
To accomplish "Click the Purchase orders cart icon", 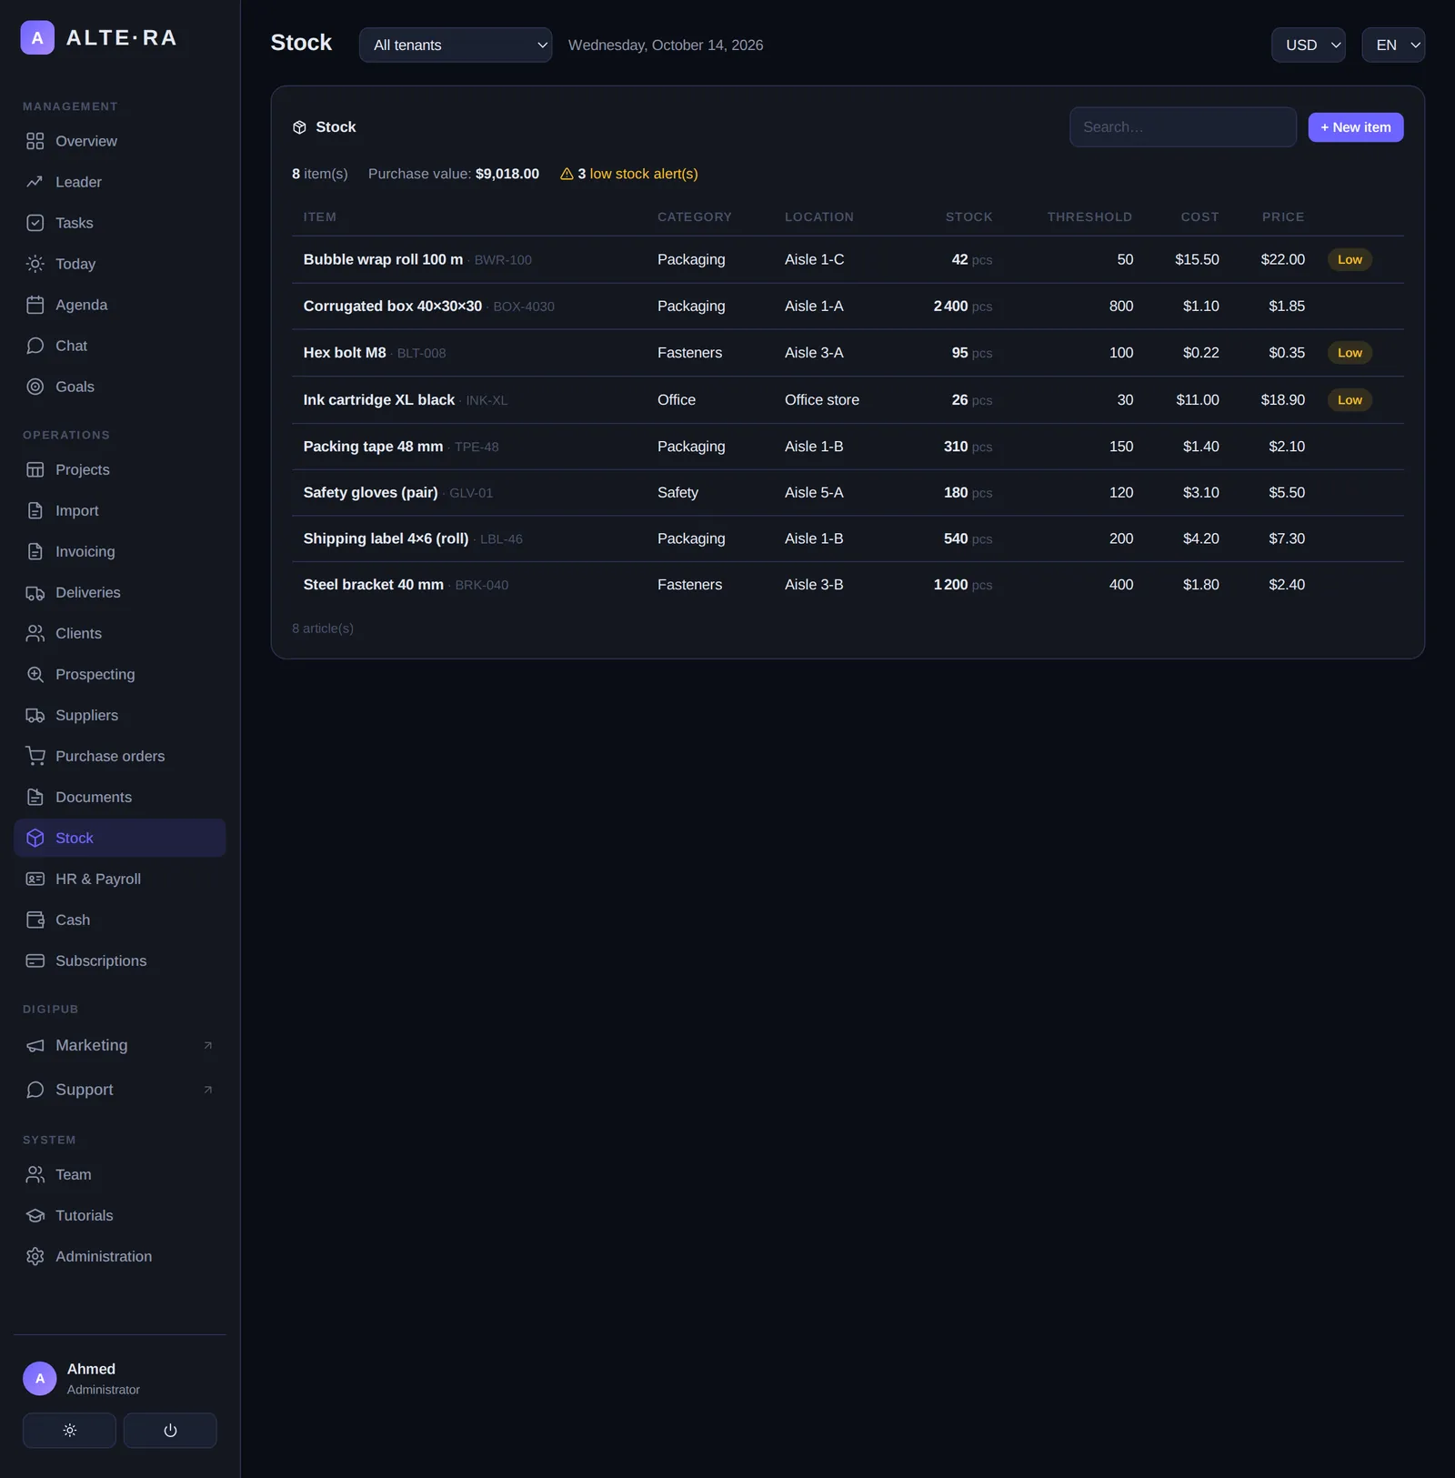I will pos(35,757).
